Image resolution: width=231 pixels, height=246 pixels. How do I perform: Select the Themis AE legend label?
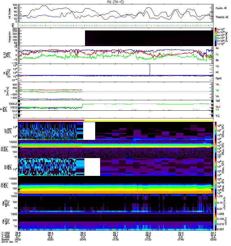coord(222,17)
